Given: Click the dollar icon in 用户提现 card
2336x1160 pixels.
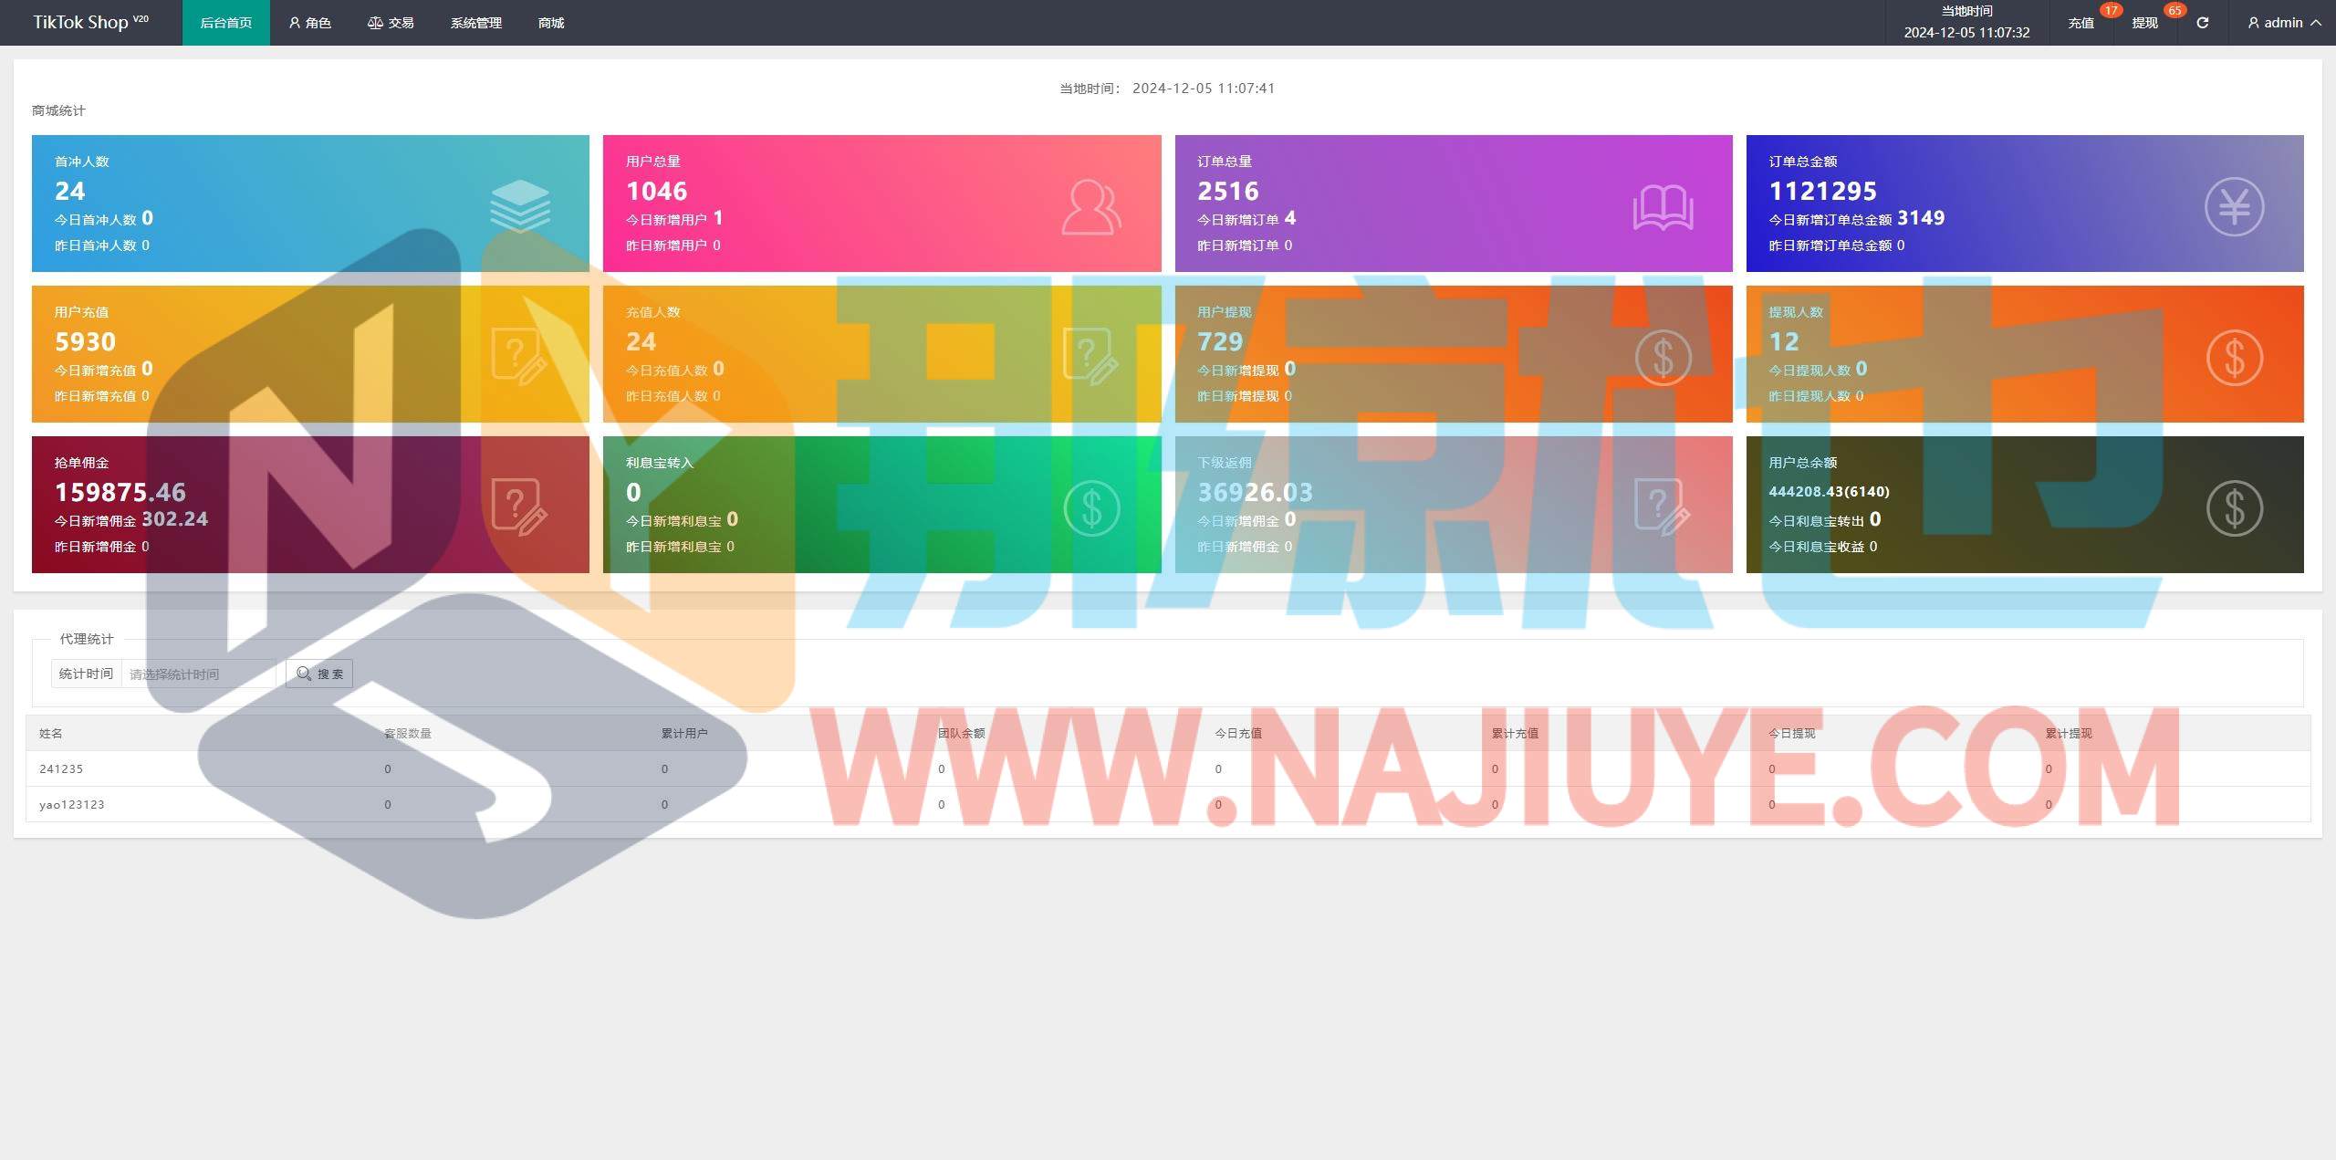Looking at the screenshot, I should pos(1663,358).
